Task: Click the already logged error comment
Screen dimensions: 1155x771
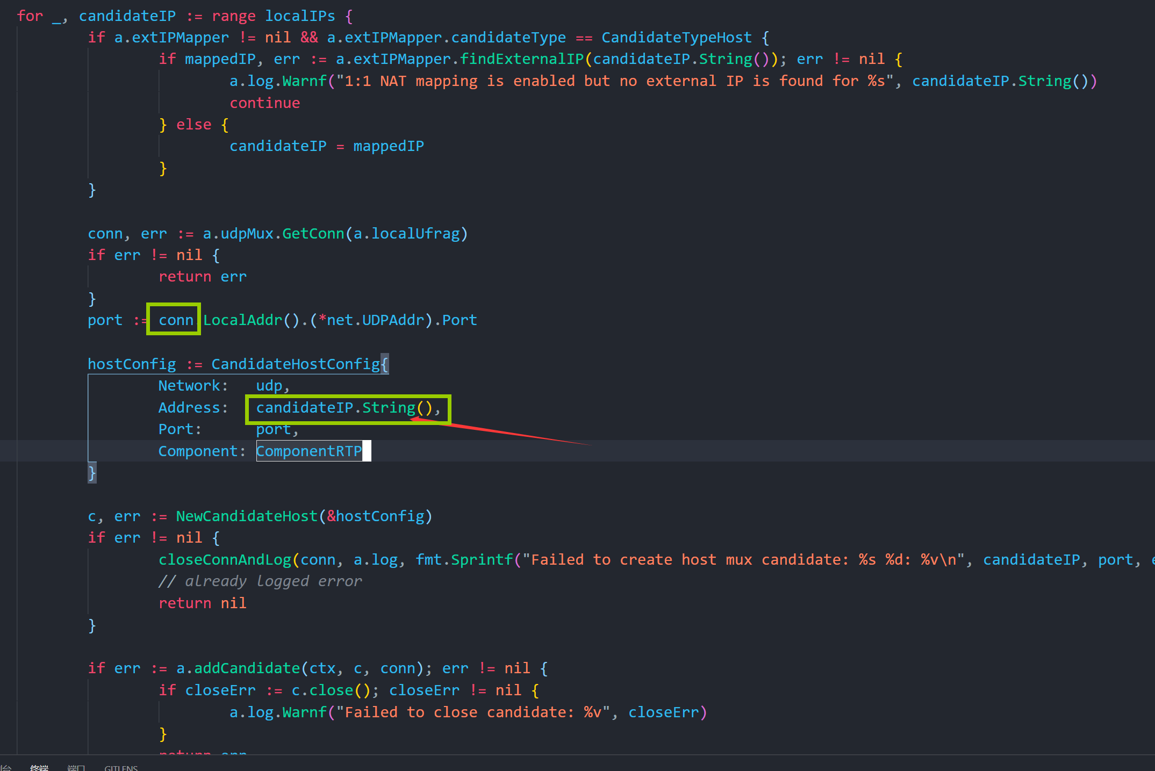Action: [x=260, y=581]
